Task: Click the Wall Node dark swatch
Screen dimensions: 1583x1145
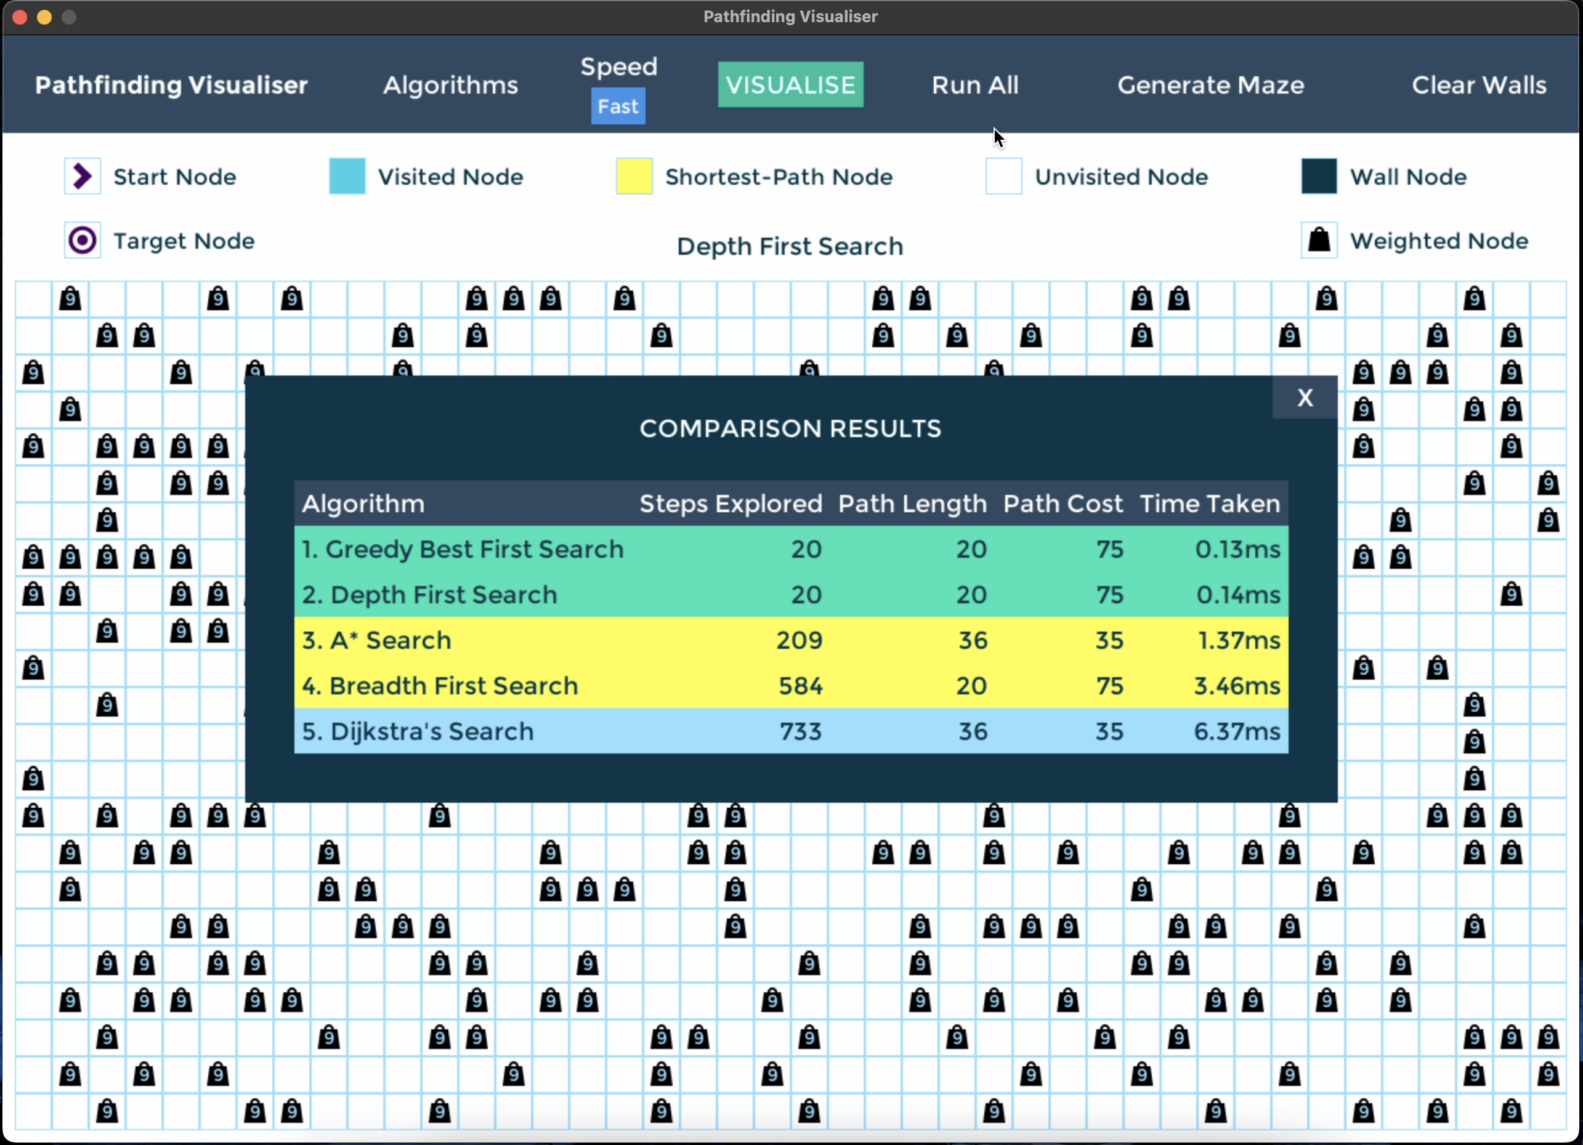Action: pyautogui.click(x=1319, y=177)
